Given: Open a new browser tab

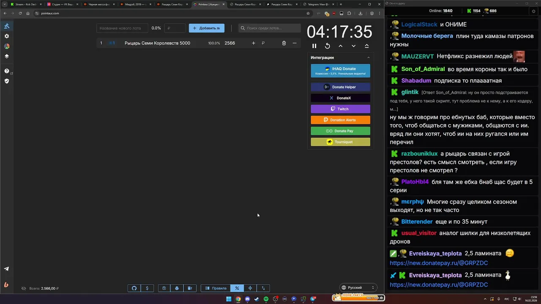Looking at the screenshot, I should [341, 4].
